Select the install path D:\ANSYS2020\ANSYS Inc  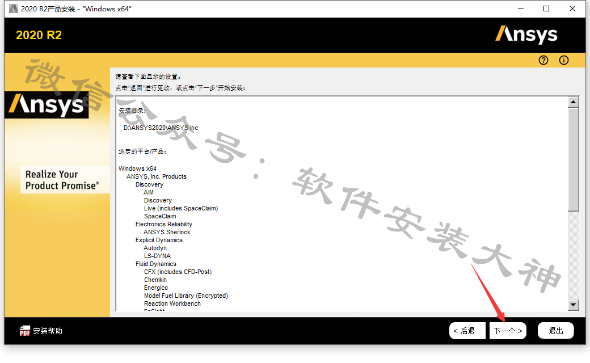click(161, 128)
